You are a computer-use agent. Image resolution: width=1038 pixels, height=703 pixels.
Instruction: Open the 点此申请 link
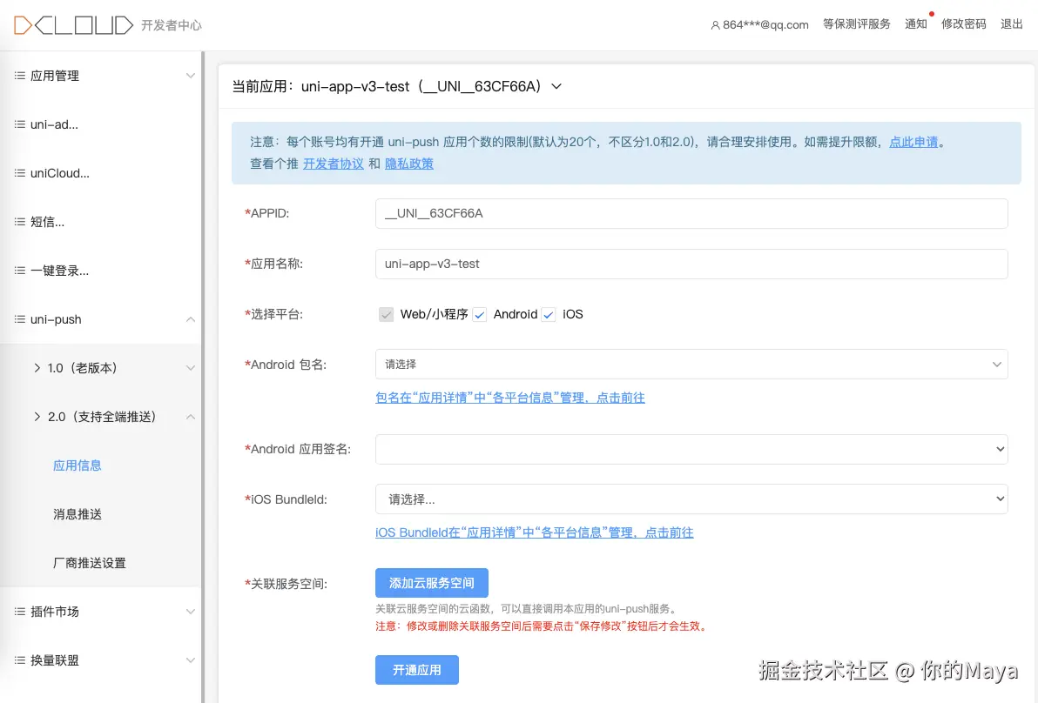pyautogui.click(x=913, y=142)
